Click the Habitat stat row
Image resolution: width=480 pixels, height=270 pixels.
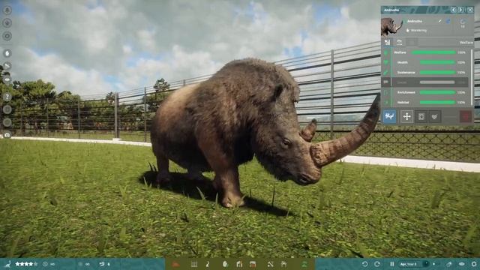pos(425,103)
